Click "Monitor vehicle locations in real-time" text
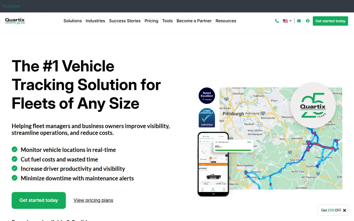The height and width of the screenshot is (221, 354). click(x=68, y=150)
